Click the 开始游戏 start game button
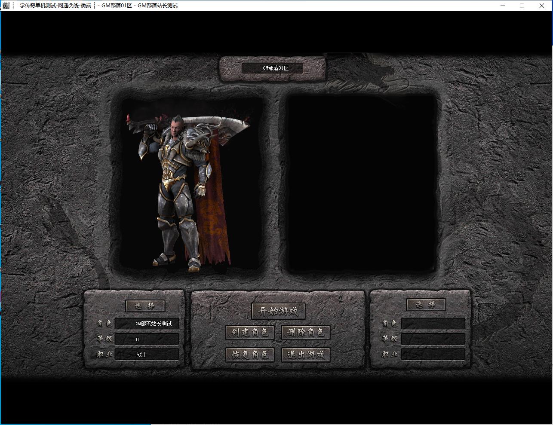Screen dimensions: 553x425 (x=278, y=311)
